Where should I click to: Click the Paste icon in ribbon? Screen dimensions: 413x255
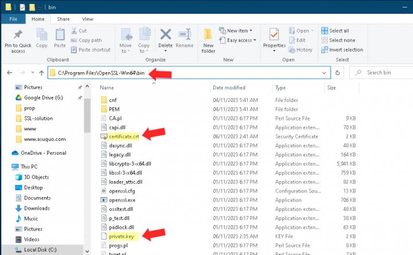(60, 36)
